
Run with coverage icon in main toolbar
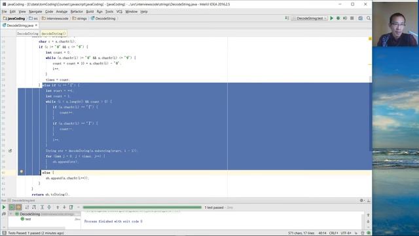click(x=345, y=18)
